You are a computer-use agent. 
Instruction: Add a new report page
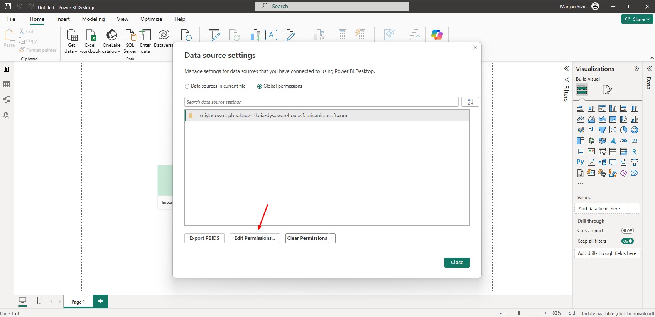(100, 301)
